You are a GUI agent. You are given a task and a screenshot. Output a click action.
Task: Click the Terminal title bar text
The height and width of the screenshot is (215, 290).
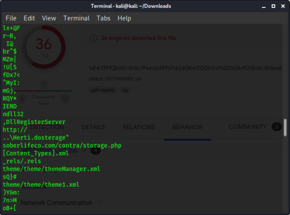(x=131, y=6)
